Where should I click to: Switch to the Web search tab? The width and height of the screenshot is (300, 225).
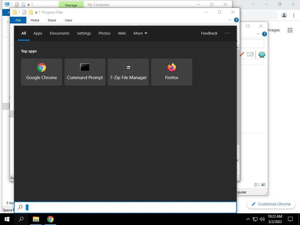[x=122, y=33]
